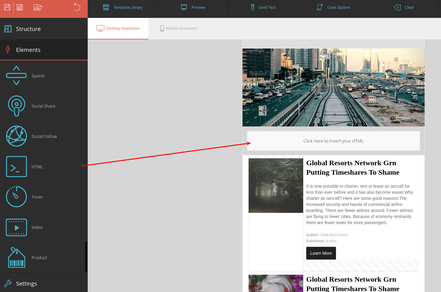This screenshot has width=441, height=292.
Task: Open Code Options in the top menu
Action: [x=334, y=8]
